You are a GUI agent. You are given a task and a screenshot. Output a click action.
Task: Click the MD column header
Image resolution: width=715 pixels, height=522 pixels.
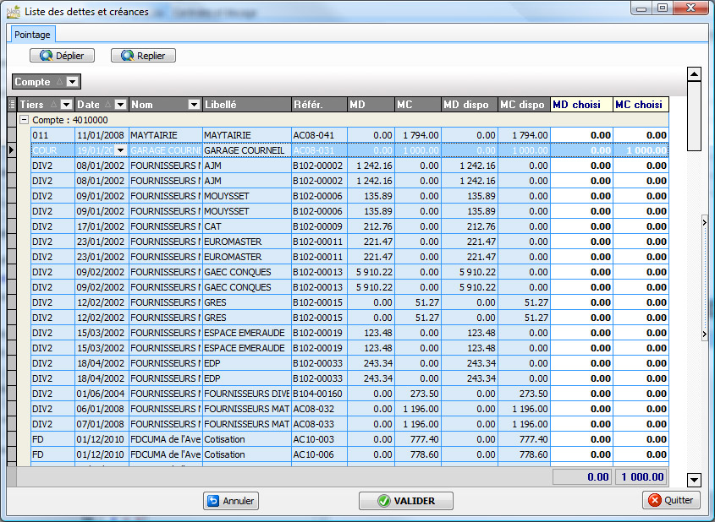click(371, 104)
